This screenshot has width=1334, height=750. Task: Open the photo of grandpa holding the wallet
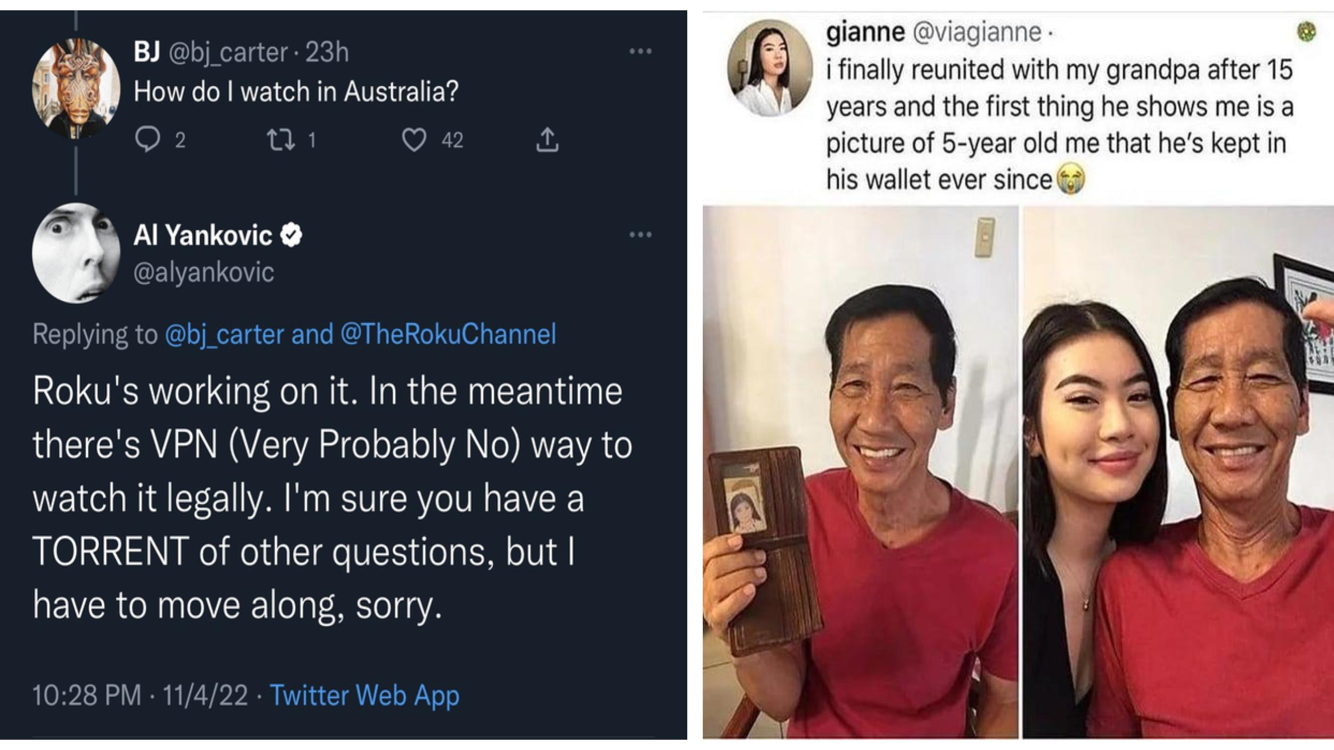click(x=860, y=472)
